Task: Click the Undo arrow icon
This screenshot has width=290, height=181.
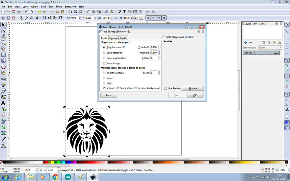Action: click(39, 12)
